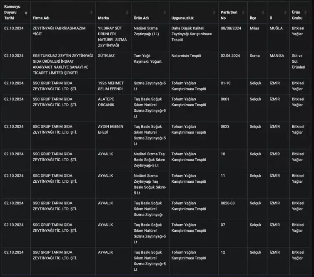
Task: Select the MUĞLA province cell
Action: (276, 28)
